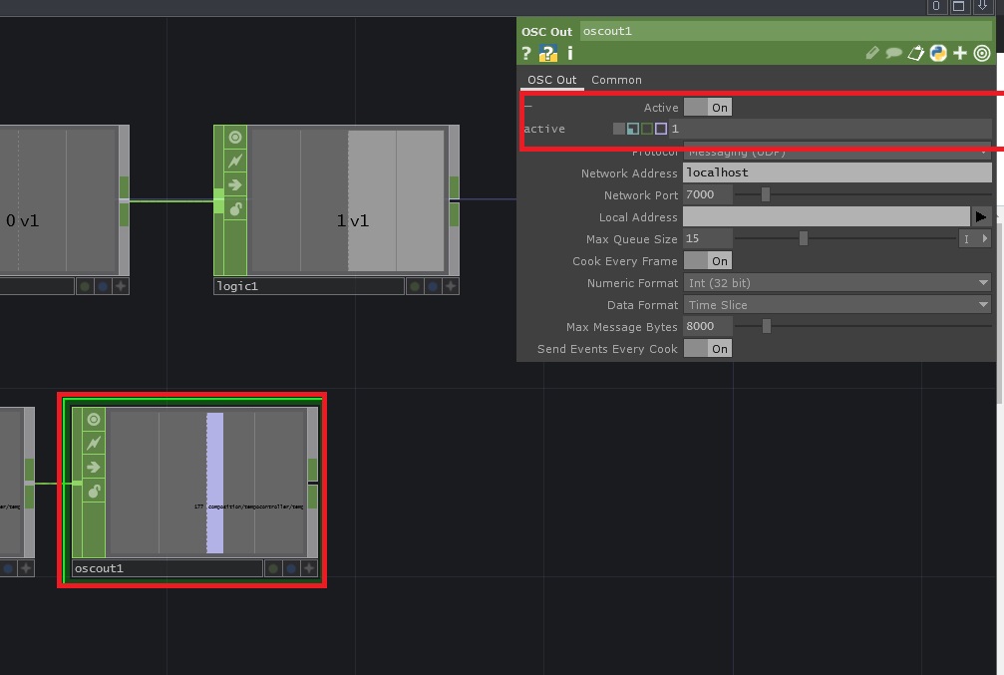This screenshot has width=1004, height=675.
Task: Click the Active parameter label
Action: pyautogui.click(x=661, y=108)
